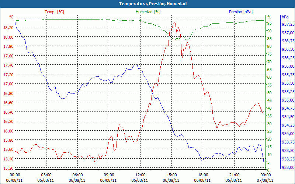Click the red "°C" axis unit label
The image size is (295, 184).
(x=11, y=17)
